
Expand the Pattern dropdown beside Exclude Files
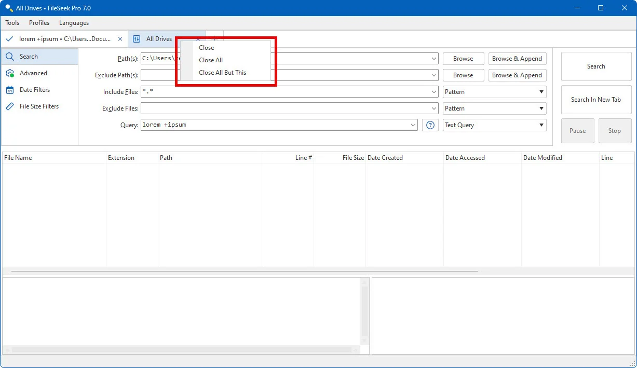tap(540, 108)
